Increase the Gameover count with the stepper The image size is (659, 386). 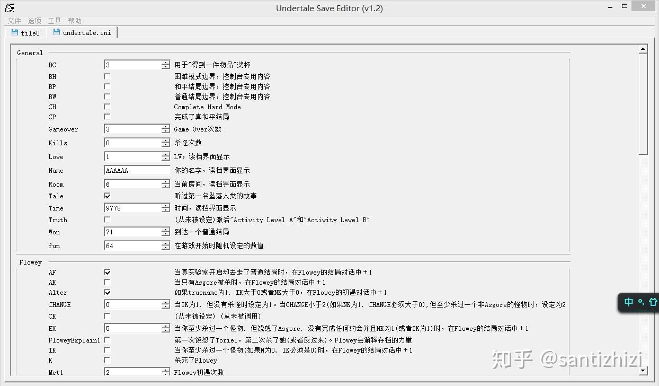point(166,127)
